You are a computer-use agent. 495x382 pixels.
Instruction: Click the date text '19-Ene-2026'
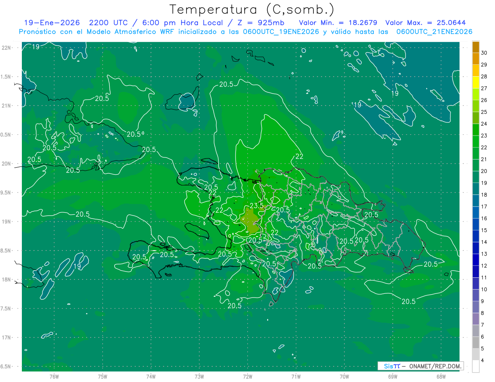pos(52,23)
